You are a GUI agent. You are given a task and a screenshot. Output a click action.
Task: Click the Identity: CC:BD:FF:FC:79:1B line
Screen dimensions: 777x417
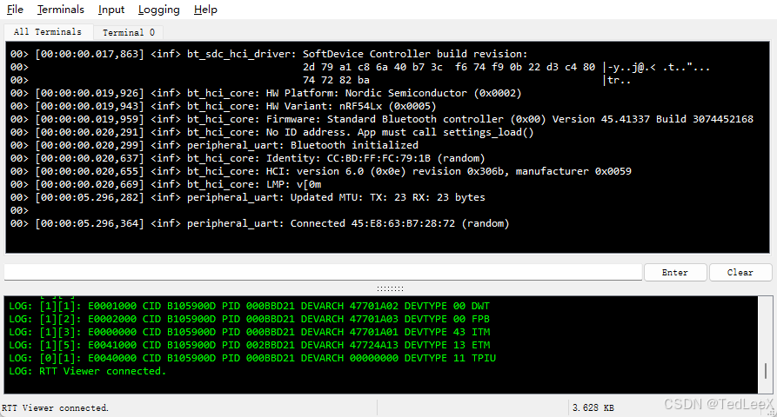[247, 158]
